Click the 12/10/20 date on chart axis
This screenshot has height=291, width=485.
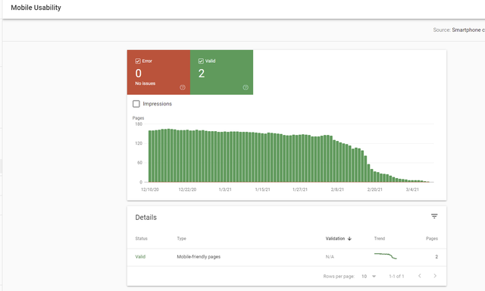click(150, 189)
